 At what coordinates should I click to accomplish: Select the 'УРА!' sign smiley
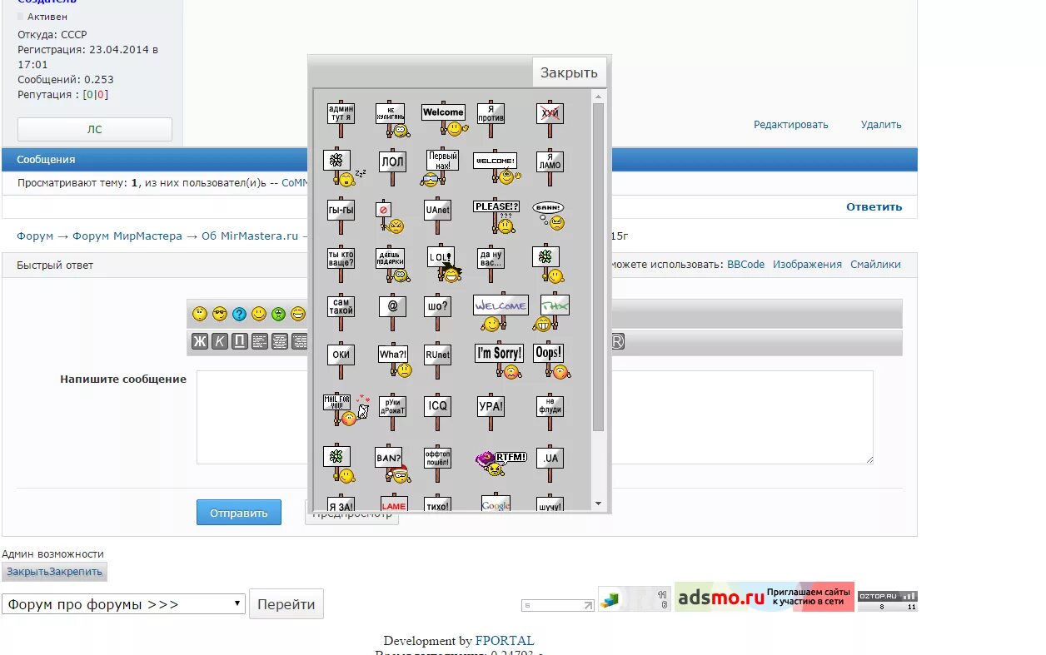pos(491,410)
